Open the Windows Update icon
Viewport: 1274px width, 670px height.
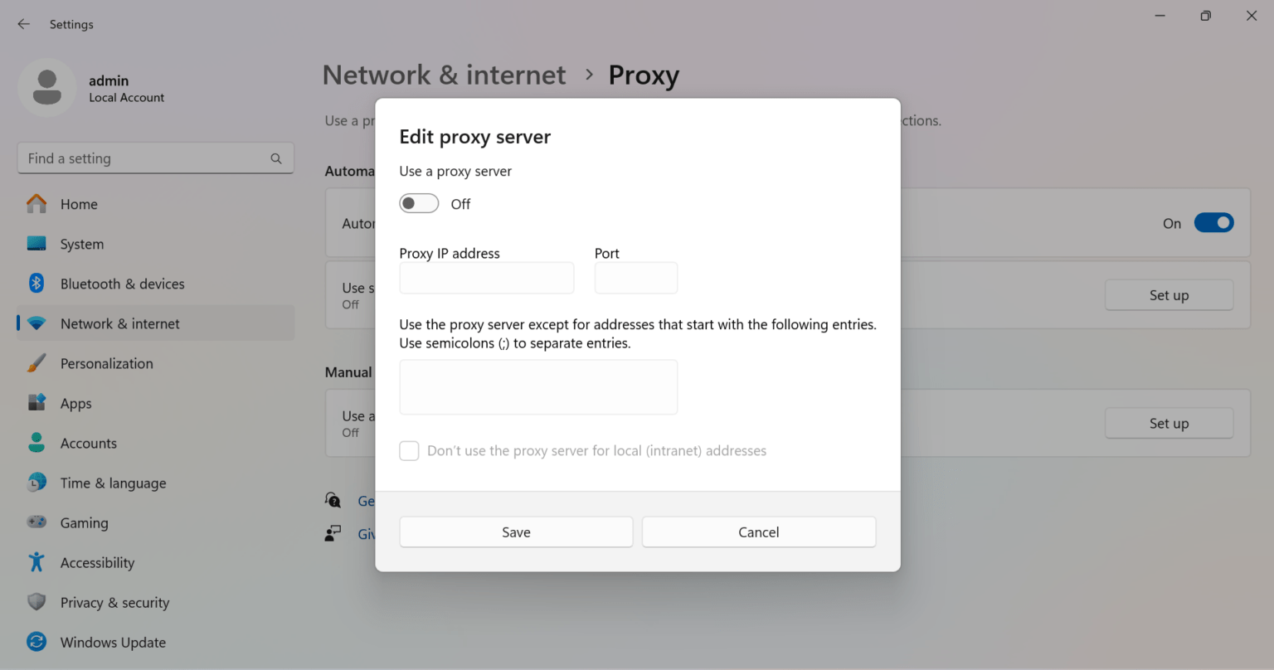coord(36,642)
